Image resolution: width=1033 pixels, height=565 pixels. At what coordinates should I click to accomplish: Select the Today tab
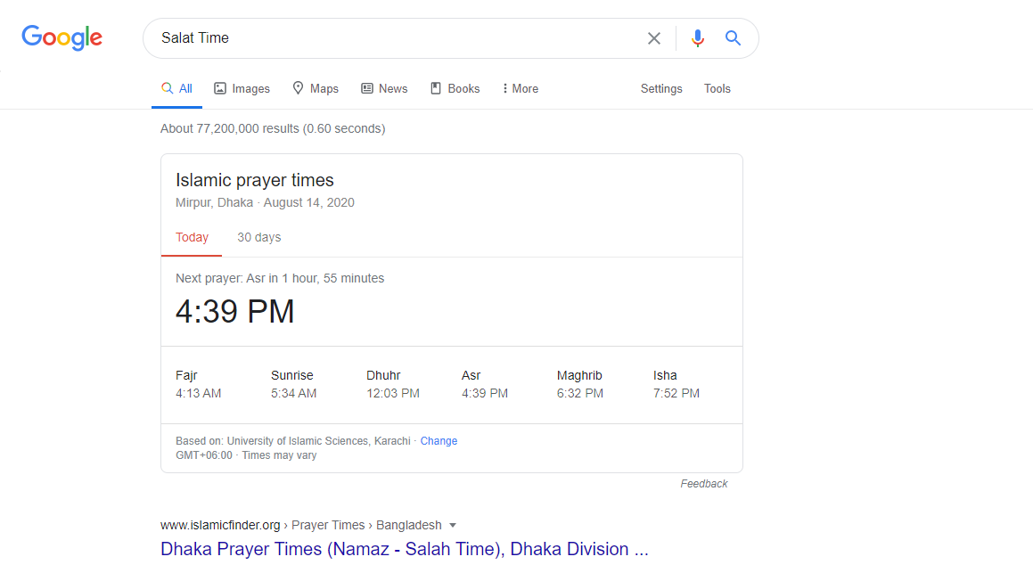[x=192, y=238]
